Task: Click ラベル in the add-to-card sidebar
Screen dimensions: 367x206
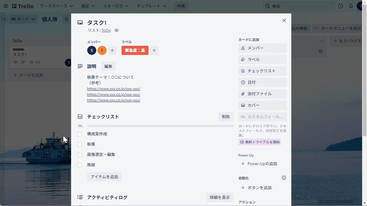Action: tap(263, 60)
